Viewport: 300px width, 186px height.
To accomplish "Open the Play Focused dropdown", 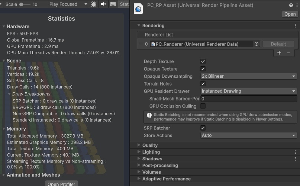I will tap(68, 4).
